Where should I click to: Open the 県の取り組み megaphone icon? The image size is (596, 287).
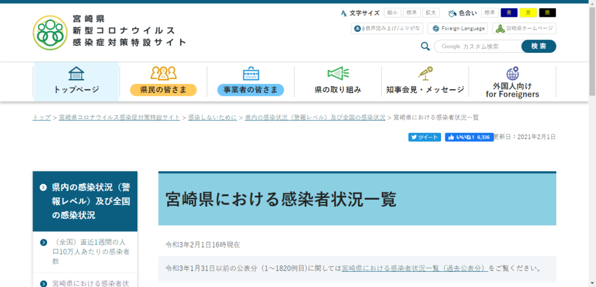(338, 74)
